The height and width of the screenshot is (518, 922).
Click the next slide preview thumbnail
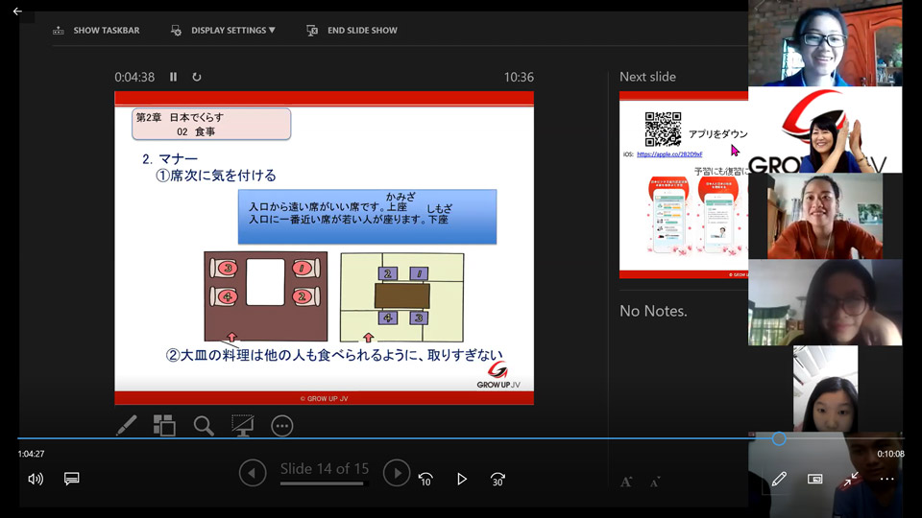(683, 185)
